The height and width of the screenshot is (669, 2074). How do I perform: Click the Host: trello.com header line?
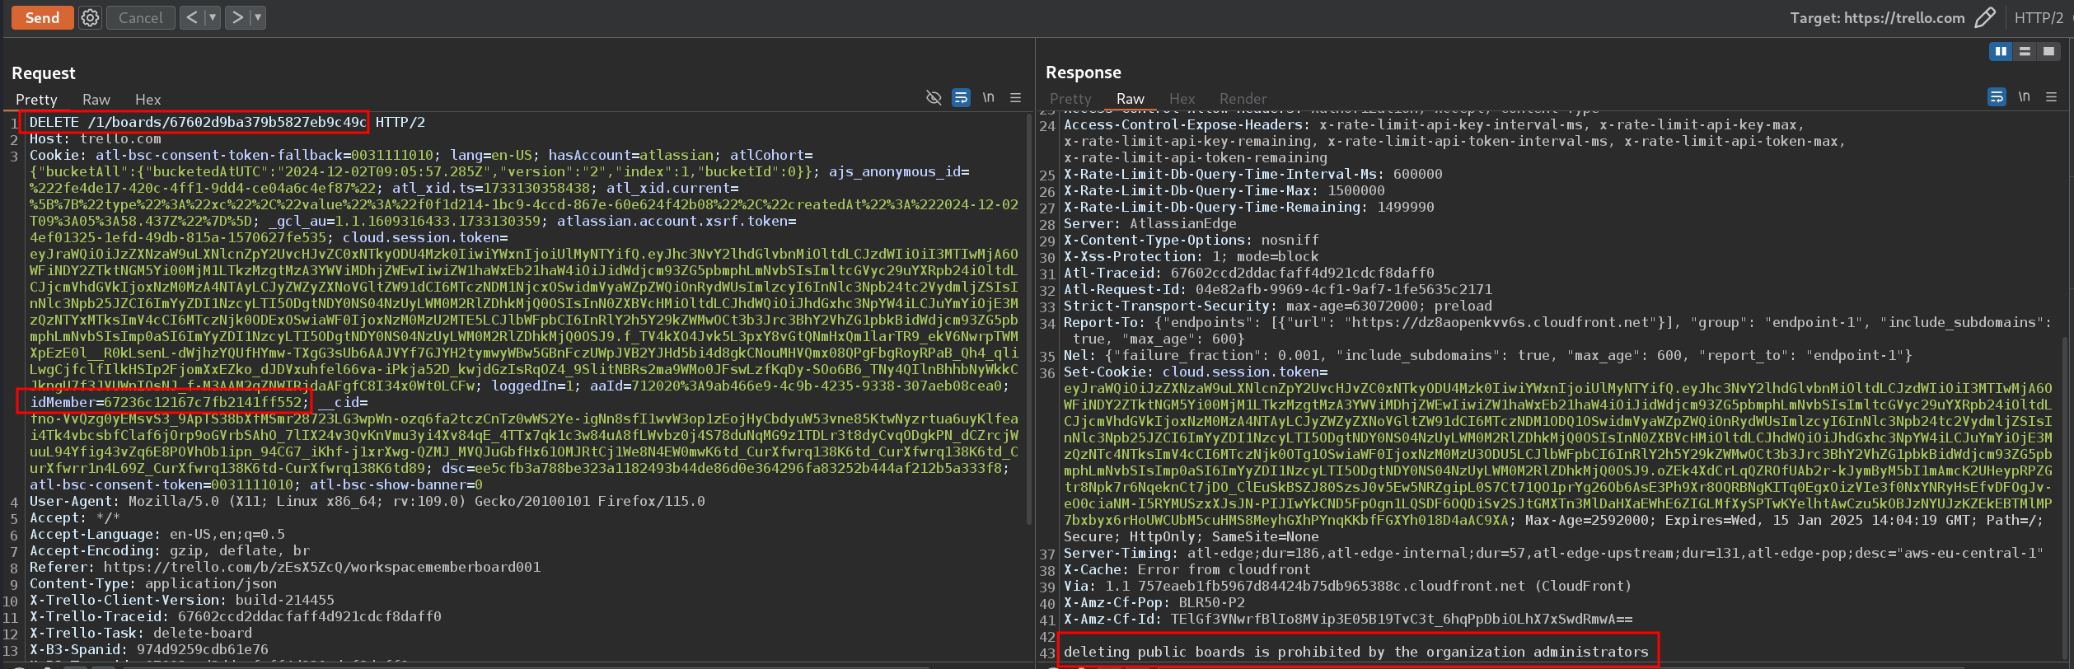point(96,138)
